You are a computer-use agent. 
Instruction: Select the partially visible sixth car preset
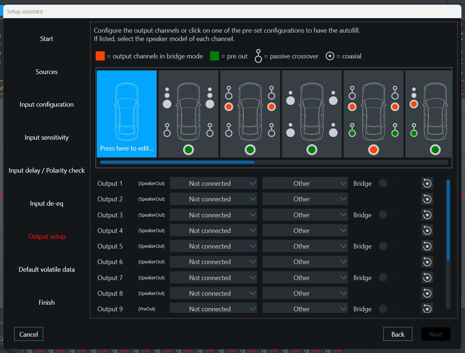click(428, 114)
